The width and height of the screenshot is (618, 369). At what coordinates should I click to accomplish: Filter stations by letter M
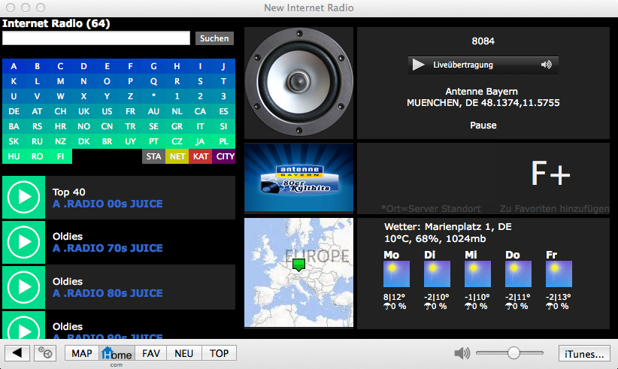[60, 81]
